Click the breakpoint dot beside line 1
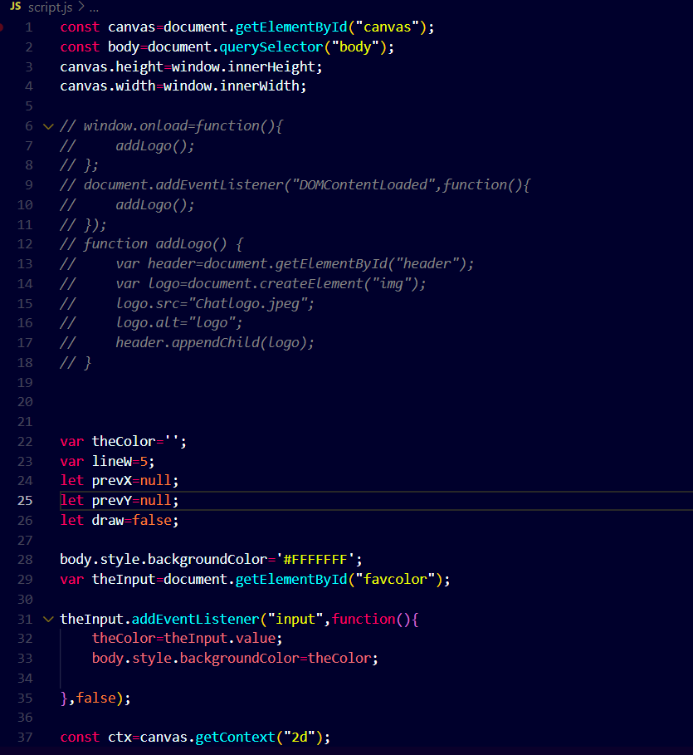 [2, 27]
